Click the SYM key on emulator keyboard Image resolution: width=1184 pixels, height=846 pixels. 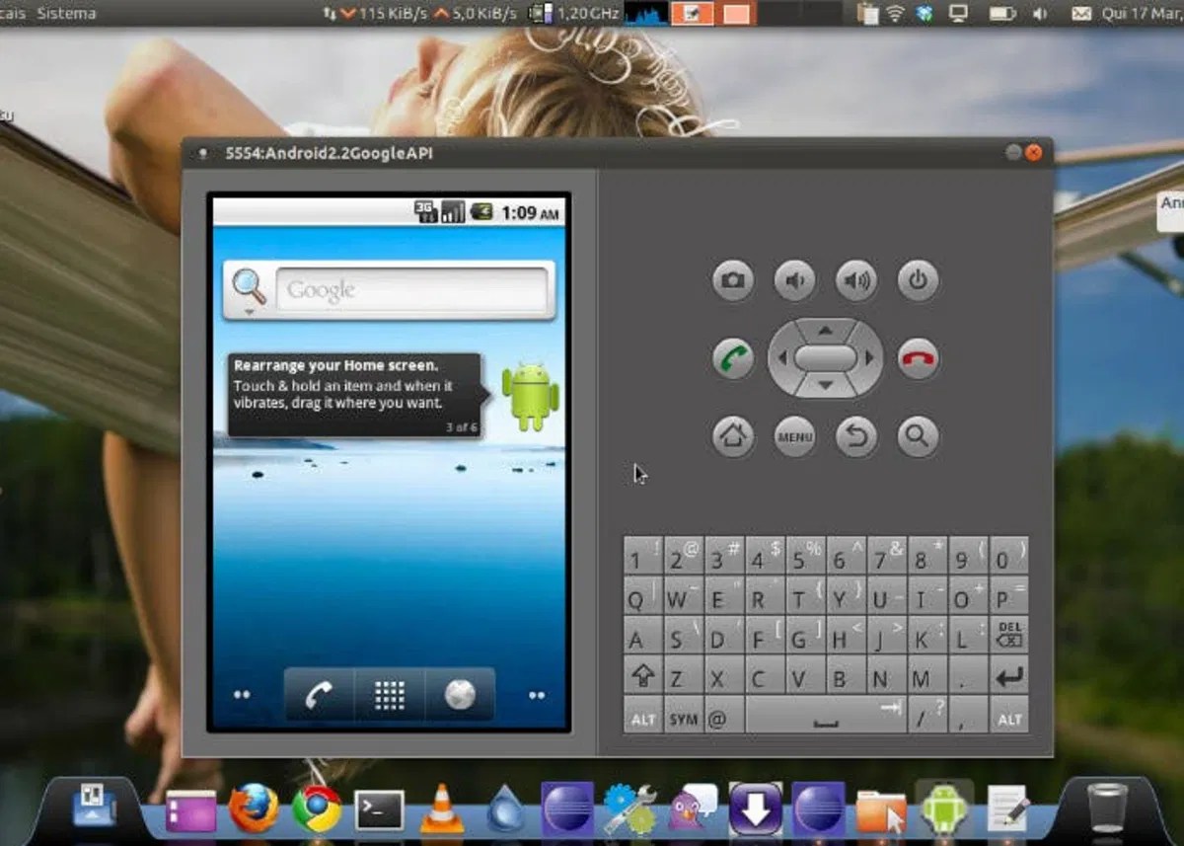click(684, 716)
